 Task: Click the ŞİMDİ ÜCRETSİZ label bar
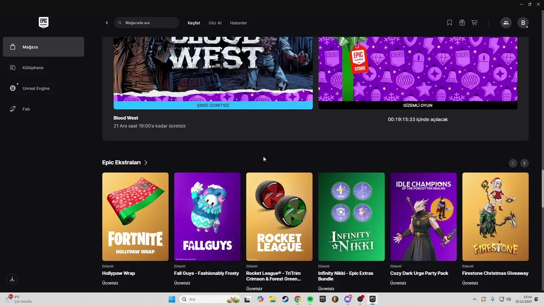coord(213,105)
